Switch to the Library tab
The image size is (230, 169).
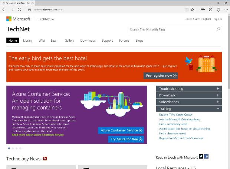coord(28,41)
